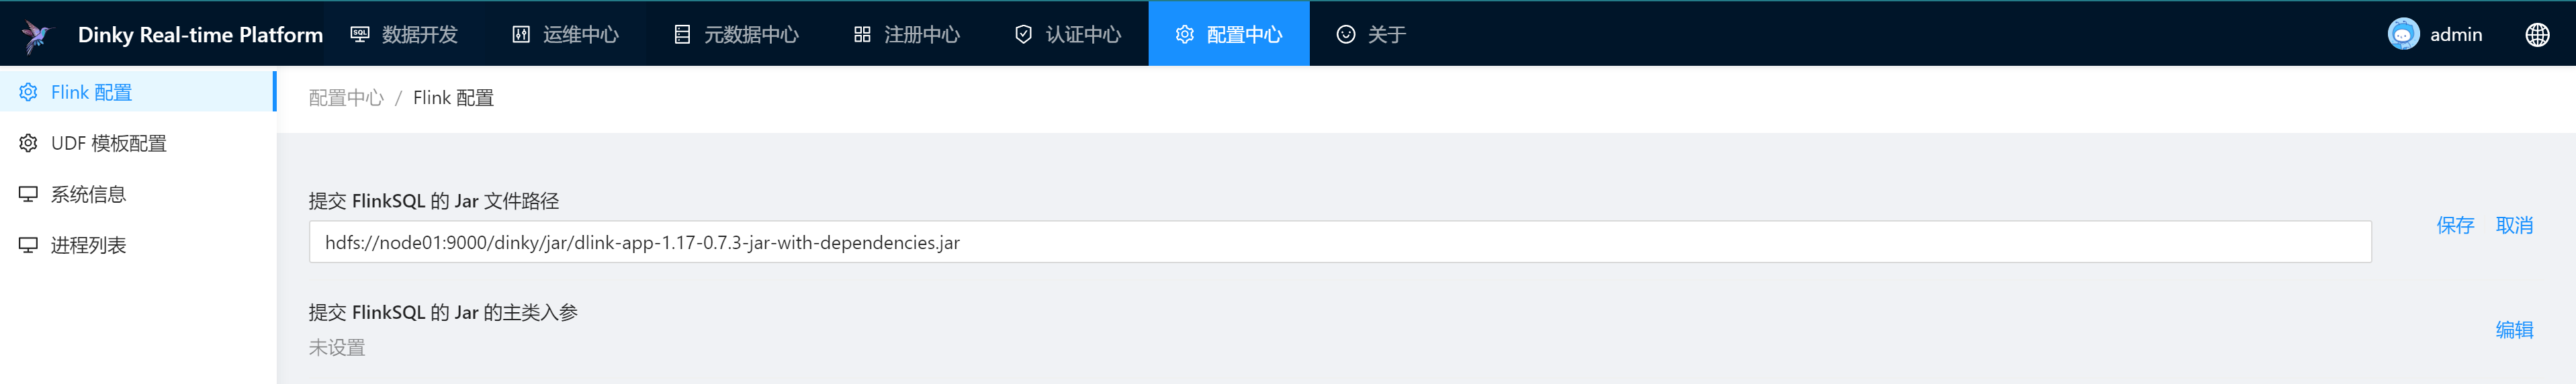Open the 关于 page
Screen dimensions: 2576x384
coord(1371,34)
